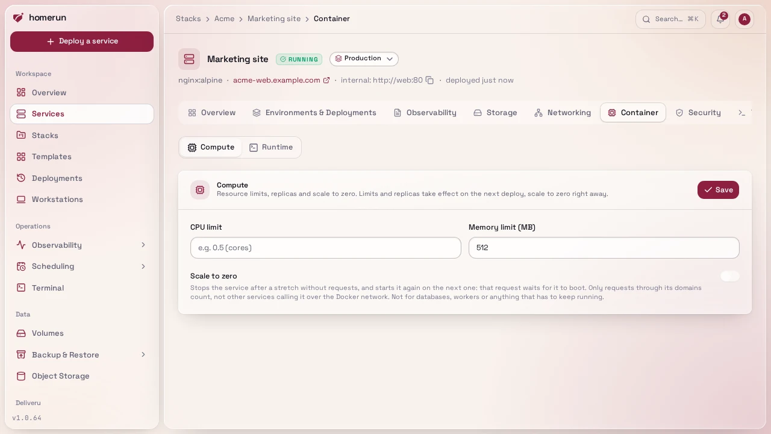Copy the internal URL with copy icon

(429, 80)
